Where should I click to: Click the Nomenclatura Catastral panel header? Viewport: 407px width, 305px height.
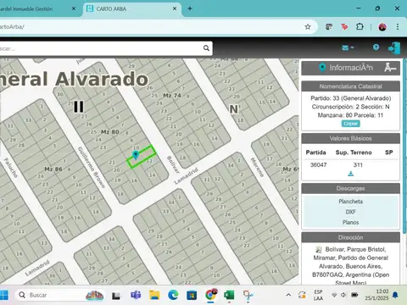[x=350, y=86]
